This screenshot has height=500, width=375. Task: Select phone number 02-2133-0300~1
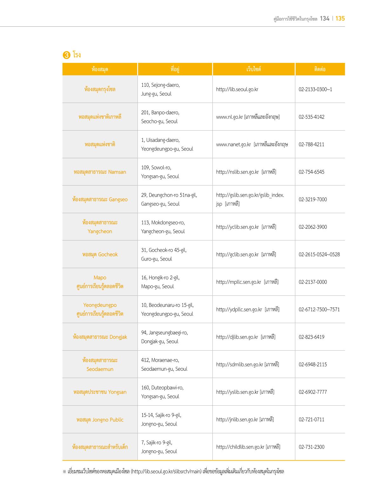tap(315, 89)
